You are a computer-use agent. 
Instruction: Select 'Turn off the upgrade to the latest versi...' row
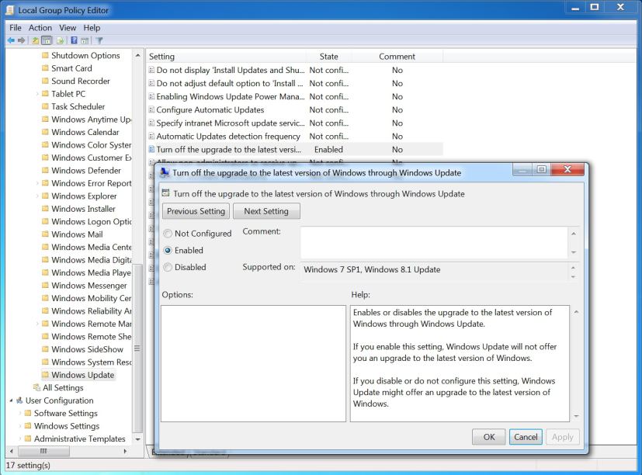coord(294,150)
